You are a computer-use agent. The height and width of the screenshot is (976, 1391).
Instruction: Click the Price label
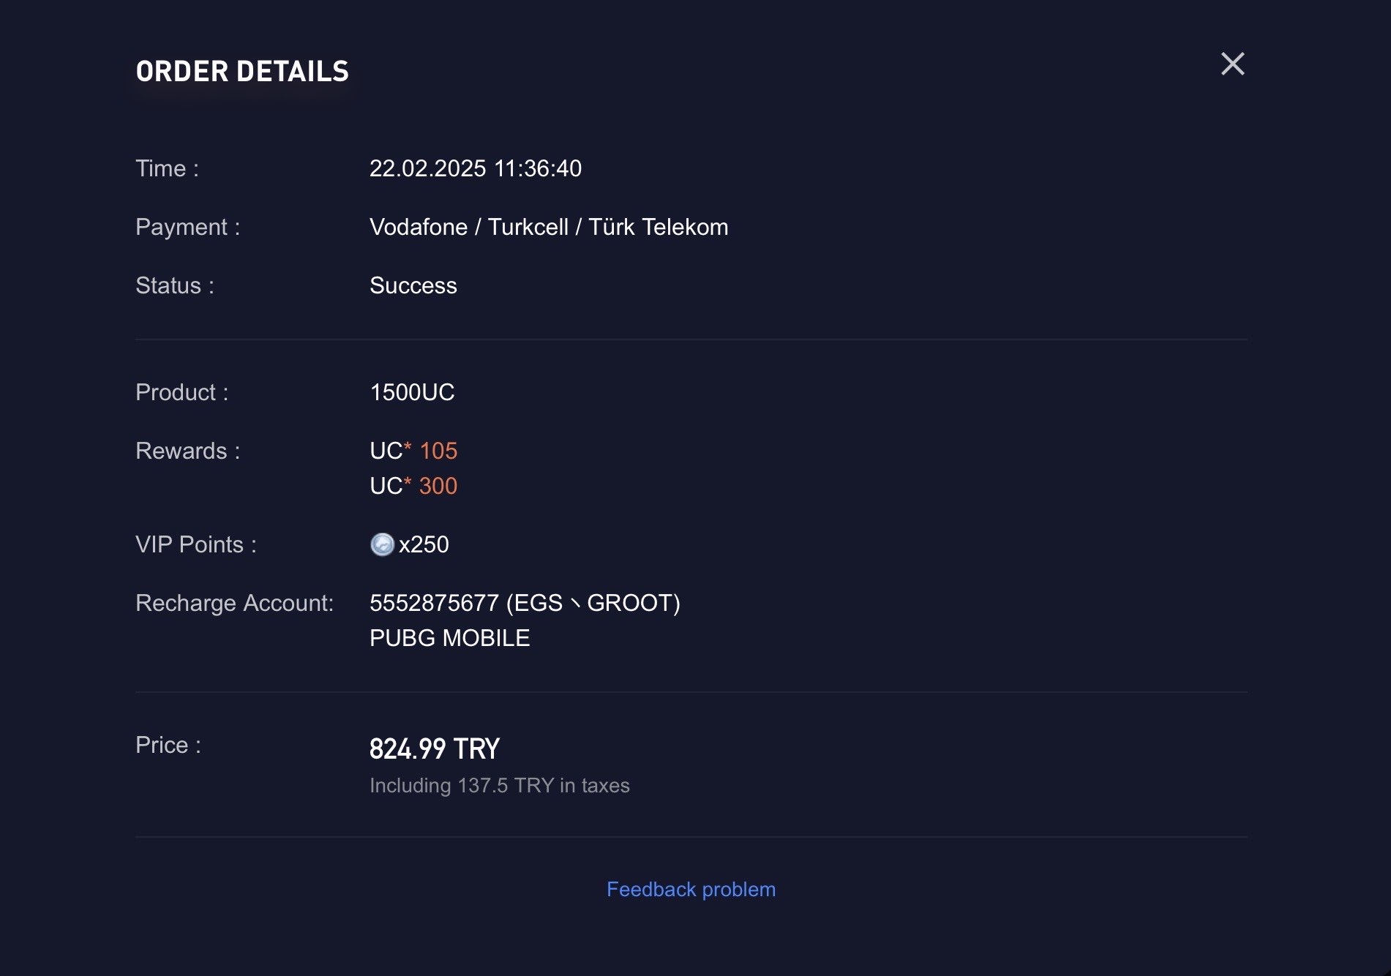point(168,745)
